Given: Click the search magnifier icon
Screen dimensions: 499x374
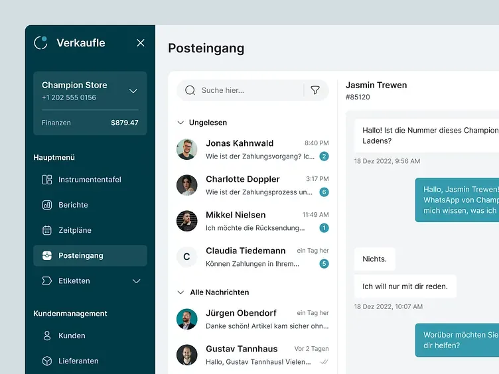Looking at the screenshot, I should tap(190, 90).
